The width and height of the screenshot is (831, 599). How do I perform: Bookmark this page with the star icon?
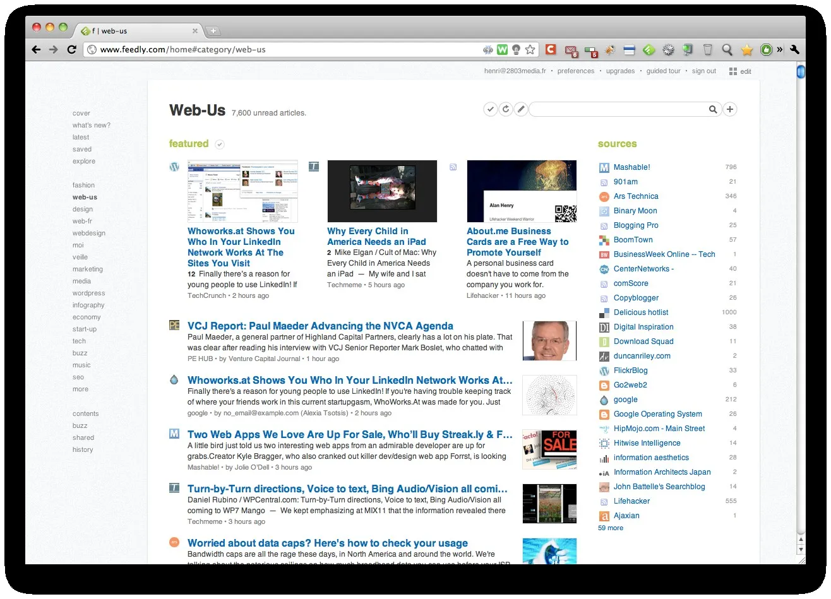530,49
